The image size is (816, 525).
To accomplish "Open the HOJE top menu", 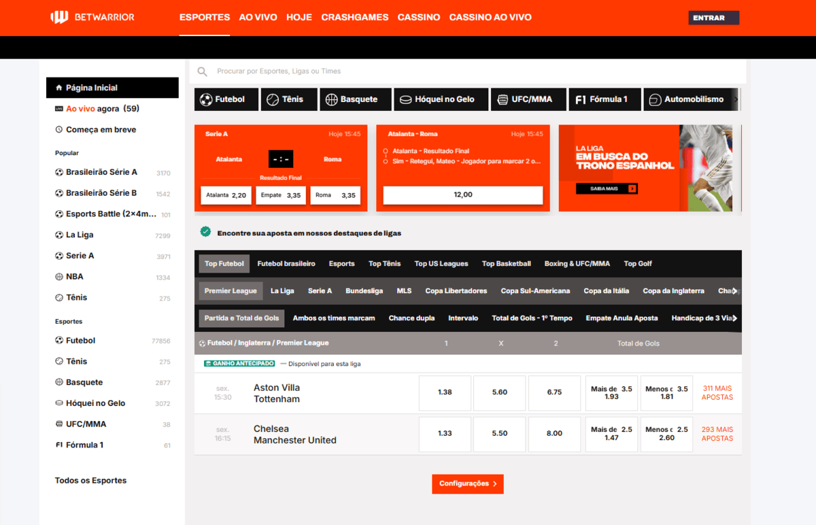I will tap(299, 17).
